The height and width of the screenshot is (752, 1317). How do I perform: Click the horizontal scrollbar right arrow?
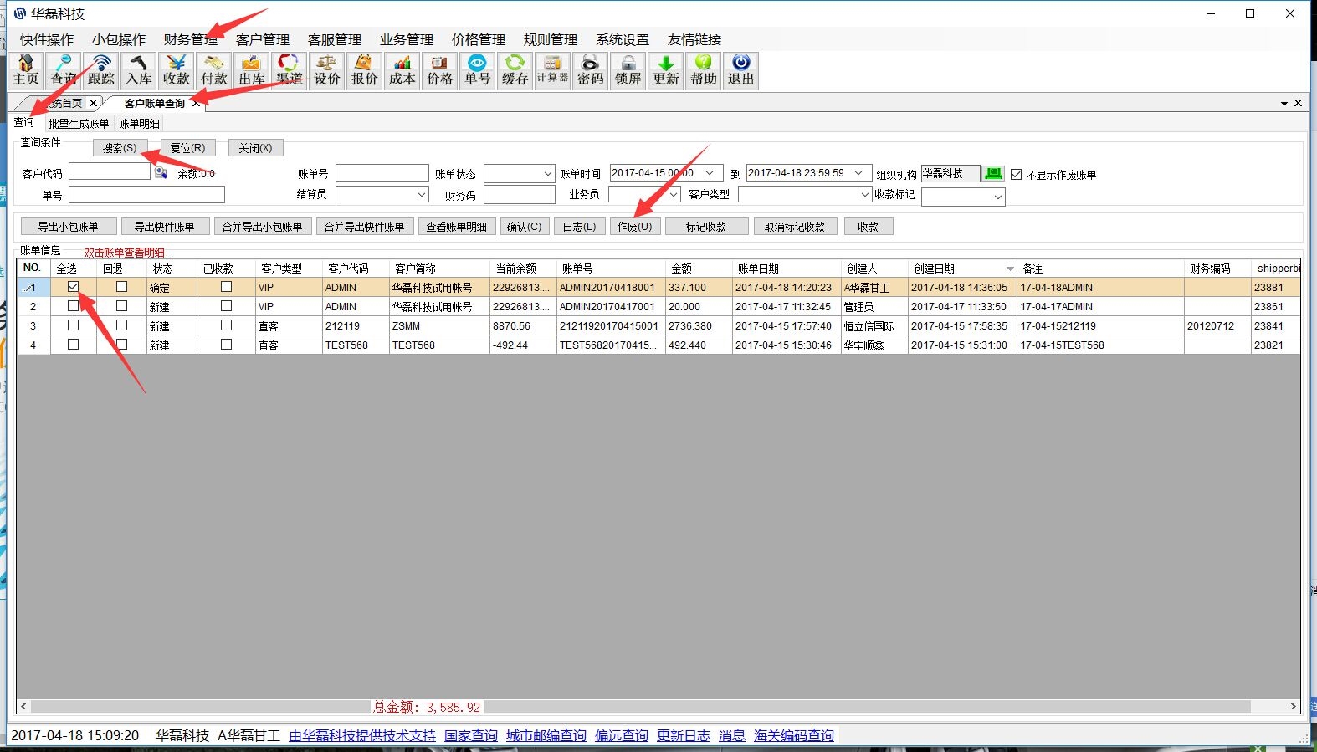pyautogui.click(x=1293, y=706)
